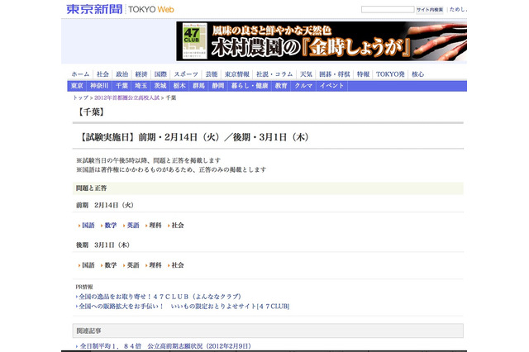Screen dimensions: 529x352
Task: Open 社説・コラム section
Action: (x=274, y=74)
